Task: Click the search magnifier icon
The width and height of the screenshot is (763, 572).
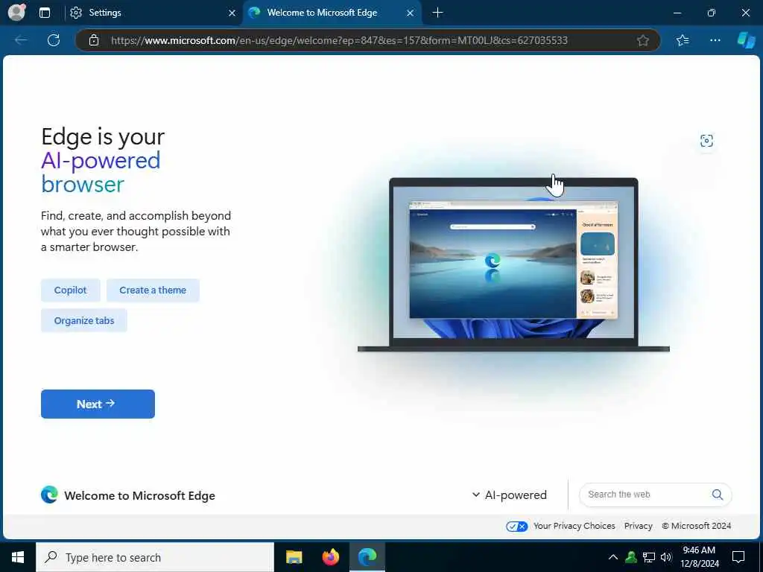Action: 718,495
